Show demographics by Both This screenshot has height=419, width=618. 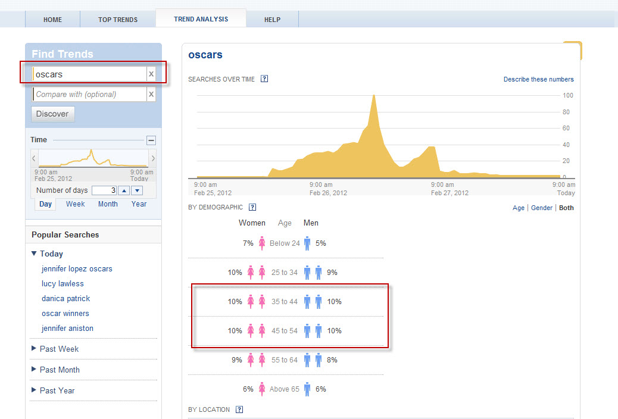[566, 208]
